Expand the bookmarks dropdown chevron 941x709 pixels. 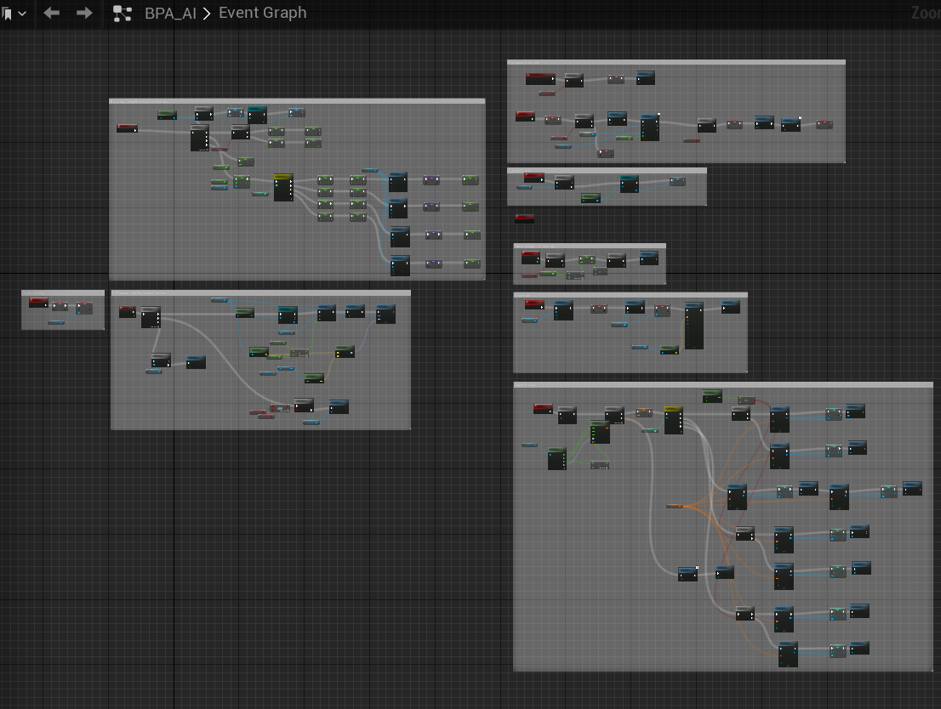pos(22,14)
